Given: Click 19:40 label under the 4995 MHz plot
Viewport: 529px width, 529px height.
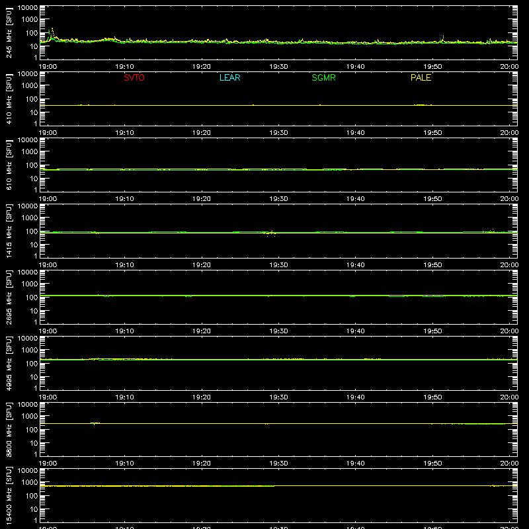Looking at the screenshot, I should tap(355, 397).
